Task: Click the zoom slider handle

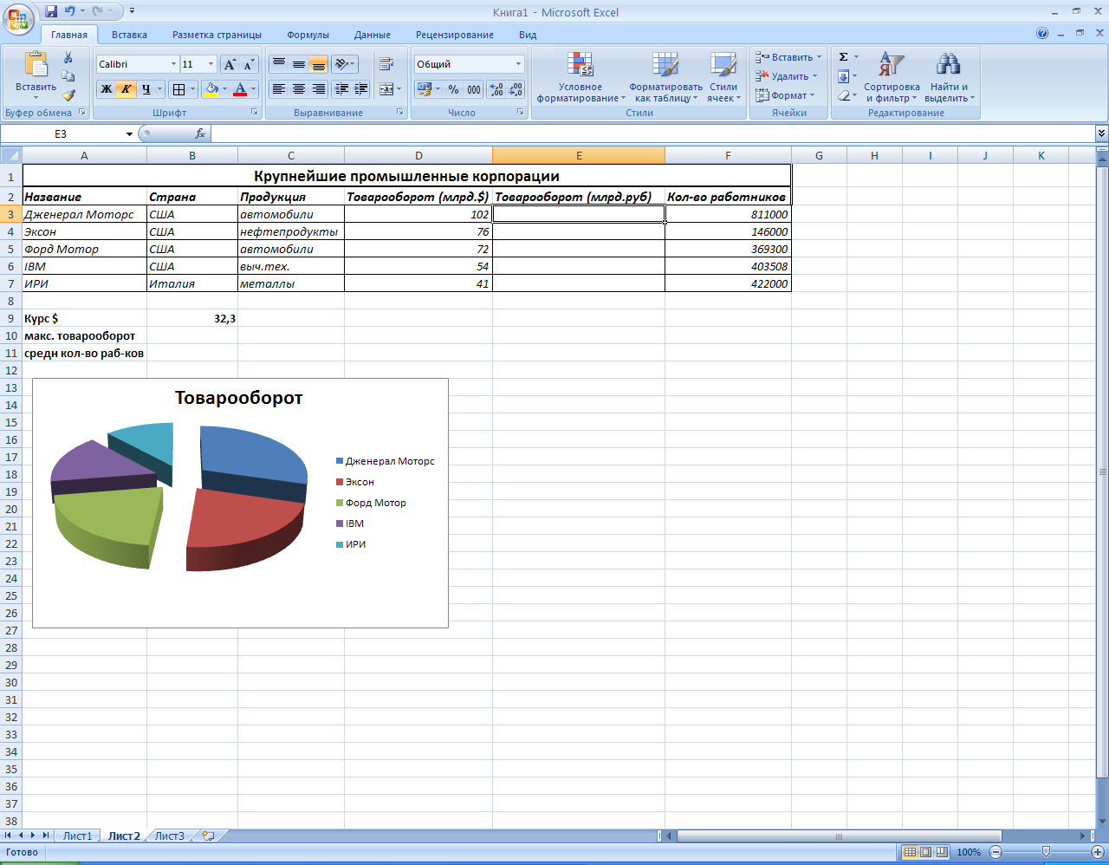Action: click(1046, 852)
